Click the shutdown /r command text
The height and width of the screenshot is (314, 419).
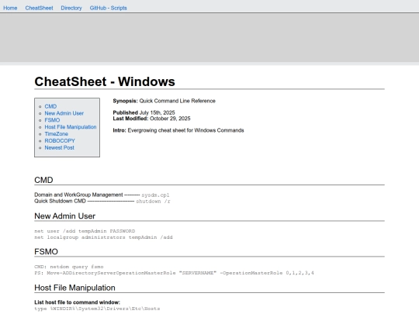click(x=153, y=202)
